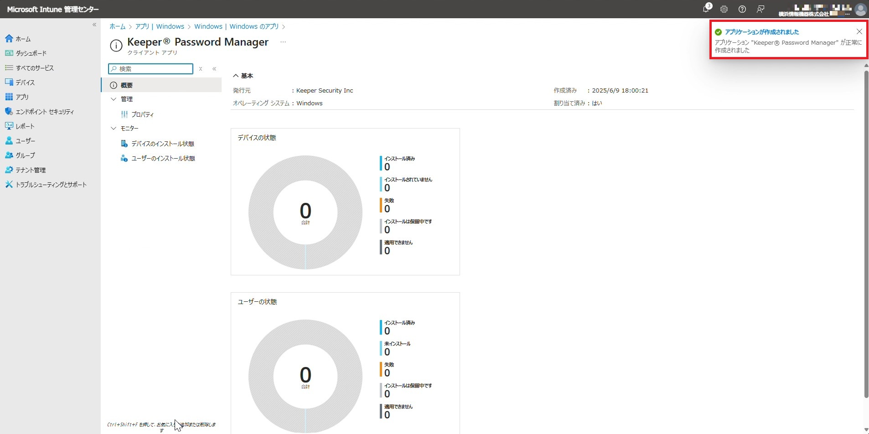Click the Windows | Windows のアプリ breadcrumb
869x434 pixels.
point(236,26)
